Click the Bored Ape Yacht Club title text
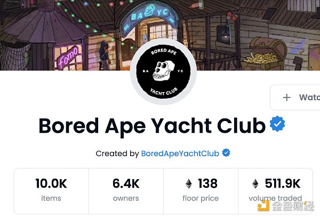 point(152,126)
